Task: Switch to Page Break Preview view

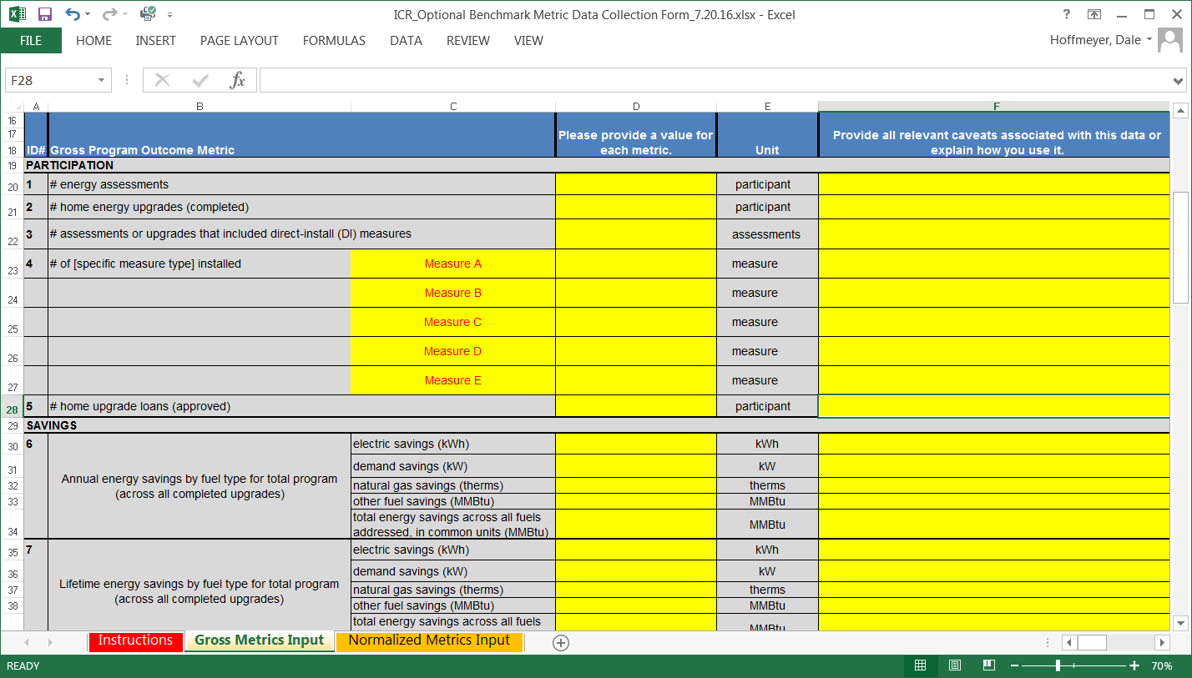Action: (990, 665)
